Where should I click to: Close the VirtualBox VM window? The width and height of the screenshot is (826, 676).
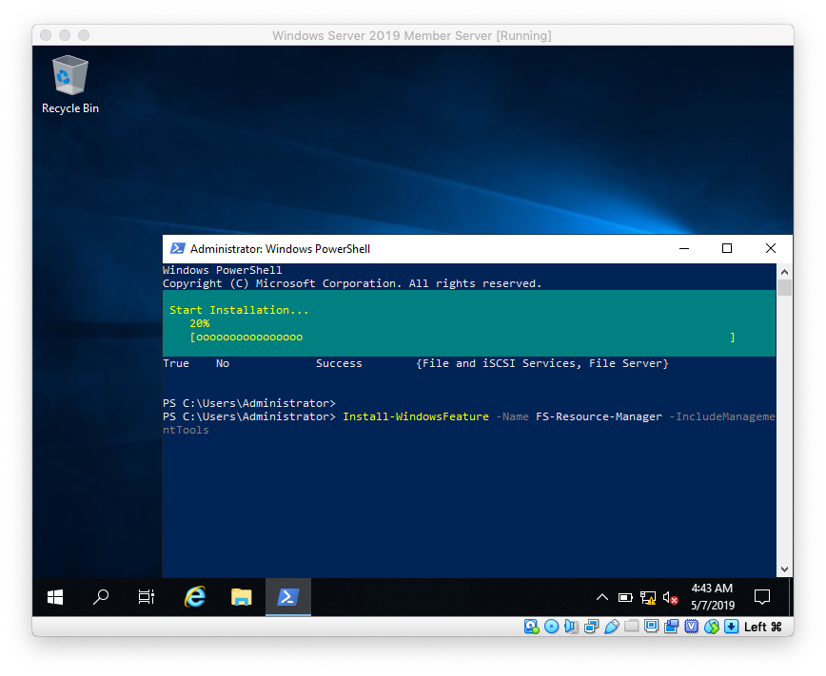click(x=46, y=35)
